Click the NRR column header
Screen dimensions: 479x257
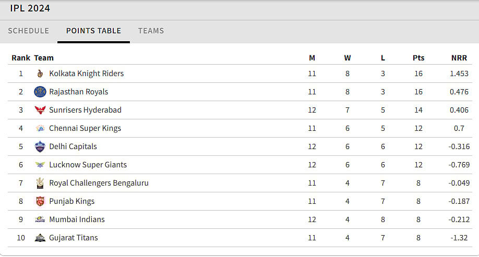point(459,58)
